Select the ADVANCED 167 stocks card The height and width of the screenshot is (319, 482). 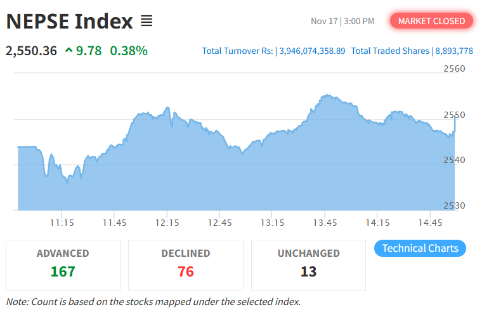tap(63, 264)
